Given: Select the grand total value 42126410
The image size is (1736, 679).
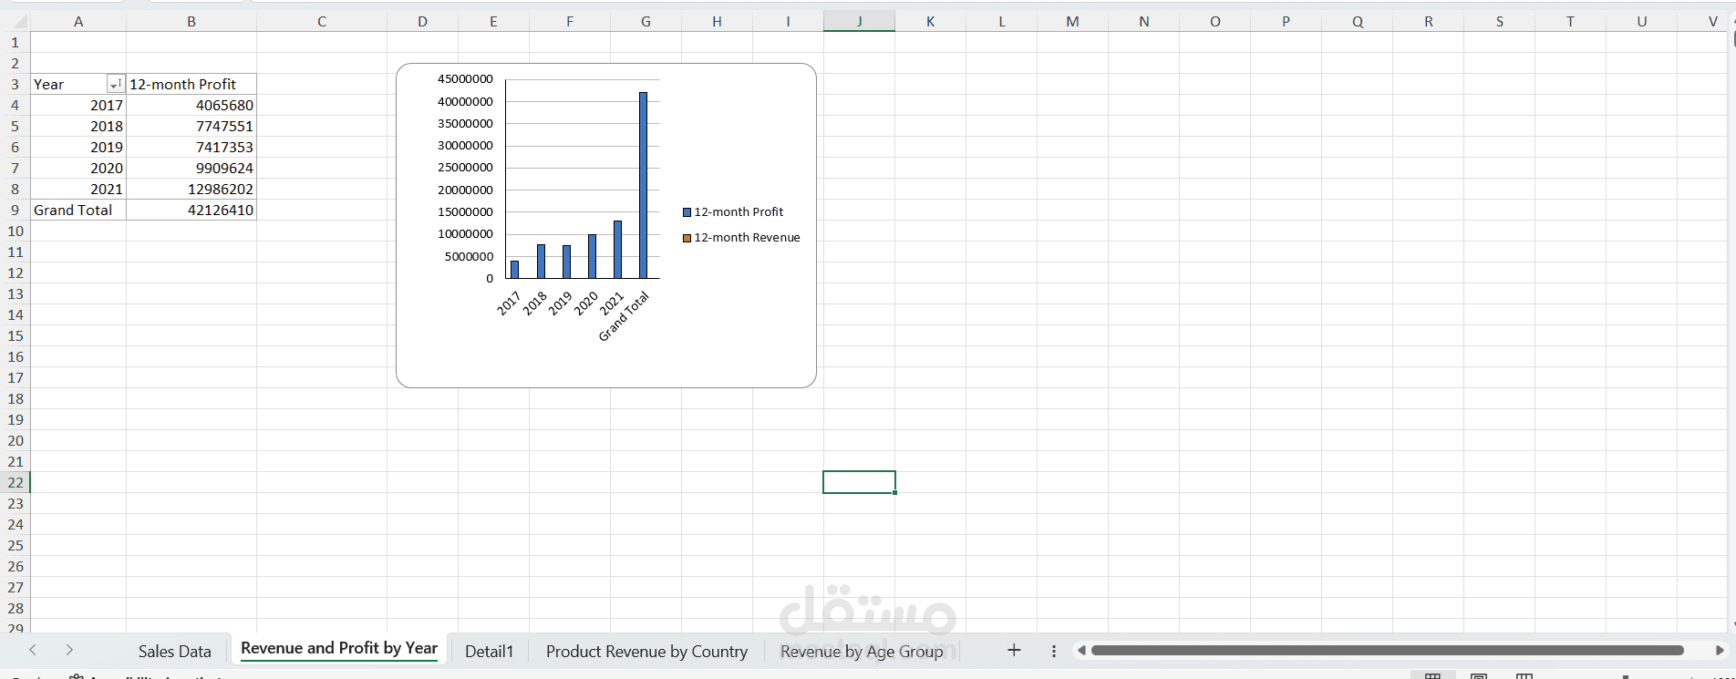Looking at the screenshot, I should tap(191, 210).
